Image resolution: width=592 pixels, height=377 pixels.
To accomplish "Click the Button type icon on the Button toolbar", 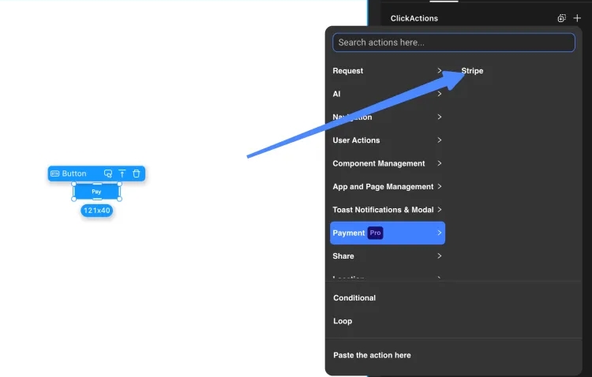I will [x=55, y=174].
